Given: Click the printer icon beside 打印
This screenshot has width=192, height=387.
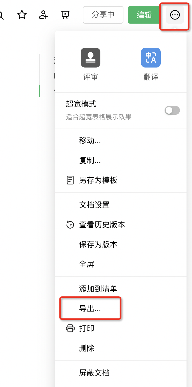Looking at the screenshot, I should tap(70, 328).
